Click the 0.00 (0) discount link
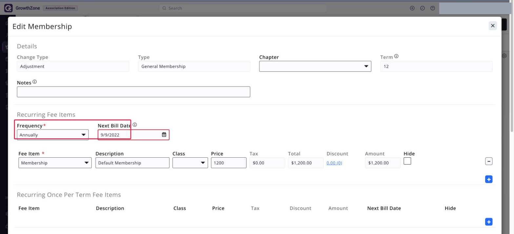 point(334,163)
